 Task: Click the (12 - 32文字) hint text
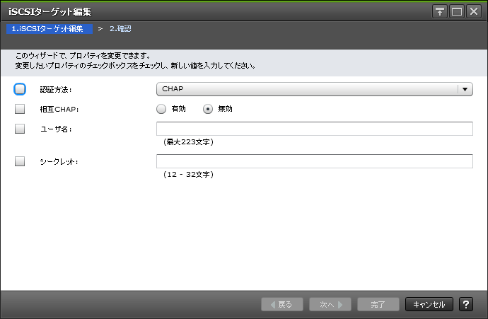click(x=188, y=174)
